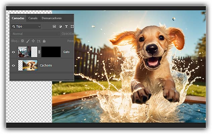Filter layers by type layer icon

click(66, 27)
